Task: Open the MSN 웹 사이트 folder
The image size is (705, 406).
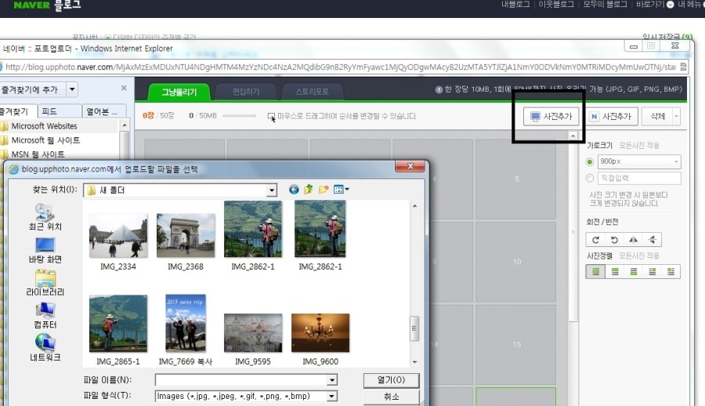Action: 38,154
